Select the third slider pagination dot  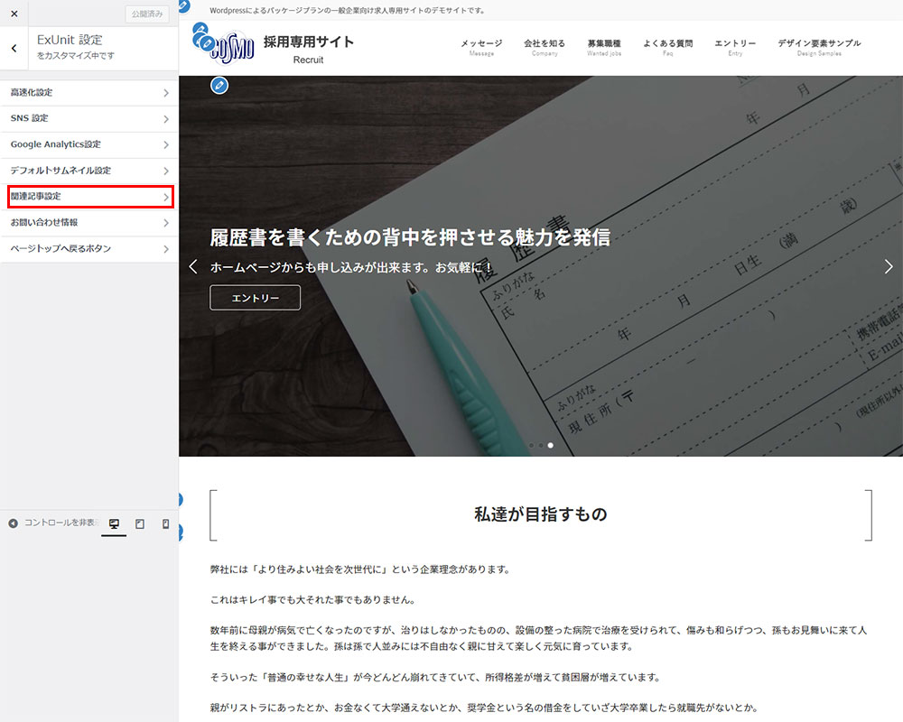pos(551,445)
